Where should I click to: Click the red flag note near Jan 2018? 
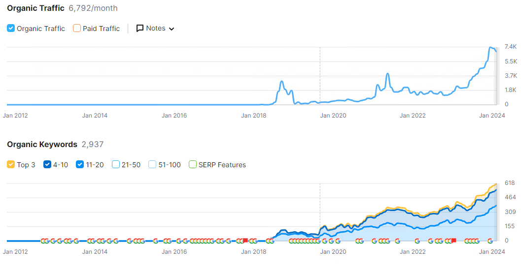[245, 241]
